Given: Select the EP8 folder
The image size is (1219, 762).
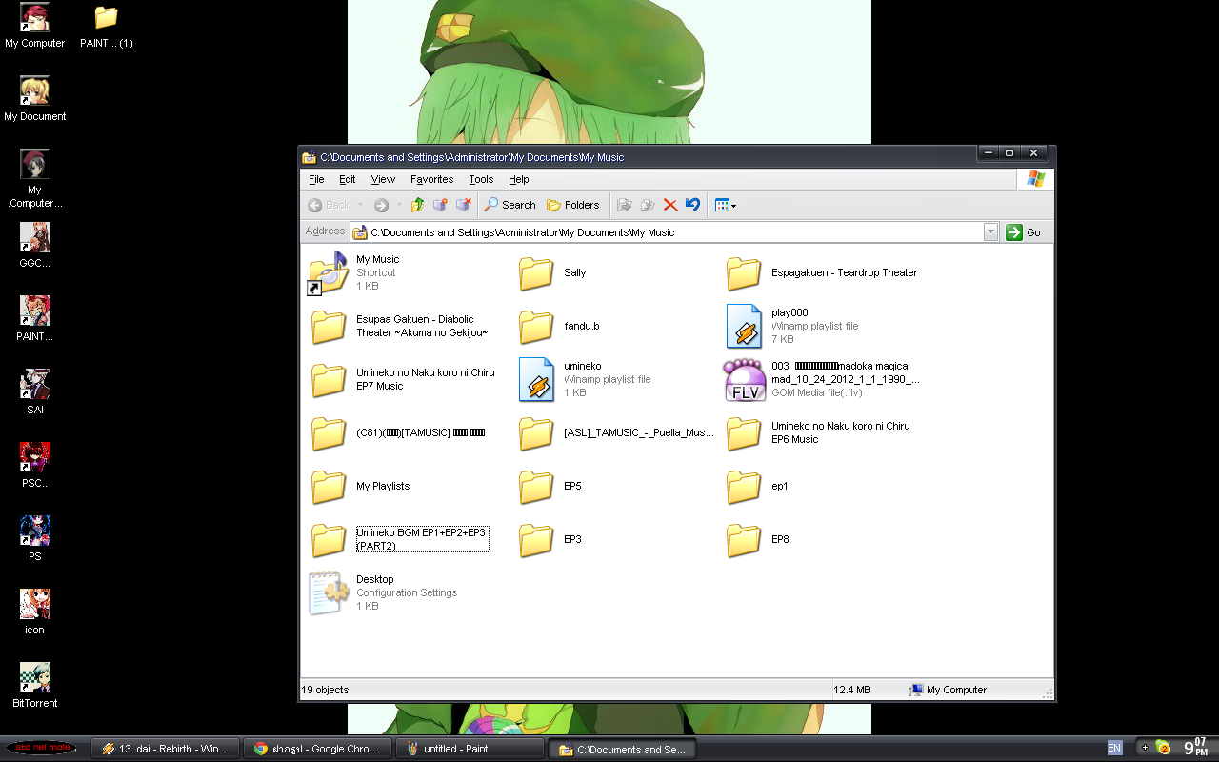Looking at the screenshot, I should click(x=744, y=540).
